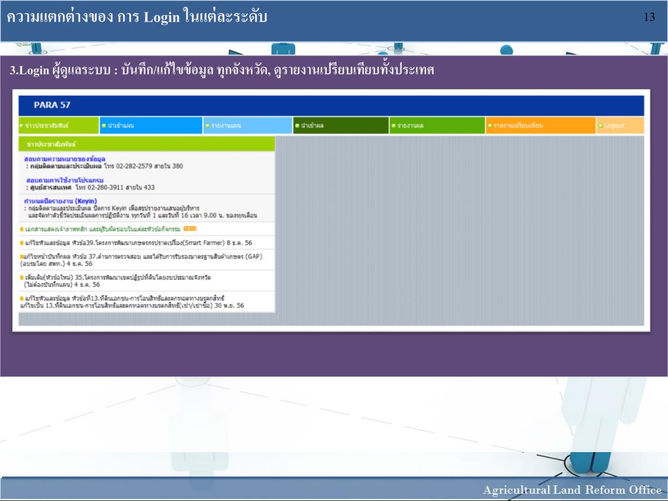The width and height of the screenshot is (668, 501).
Task: Click the สอบถามความหมายของข้อมูล heading link
Action: [65, 159]
